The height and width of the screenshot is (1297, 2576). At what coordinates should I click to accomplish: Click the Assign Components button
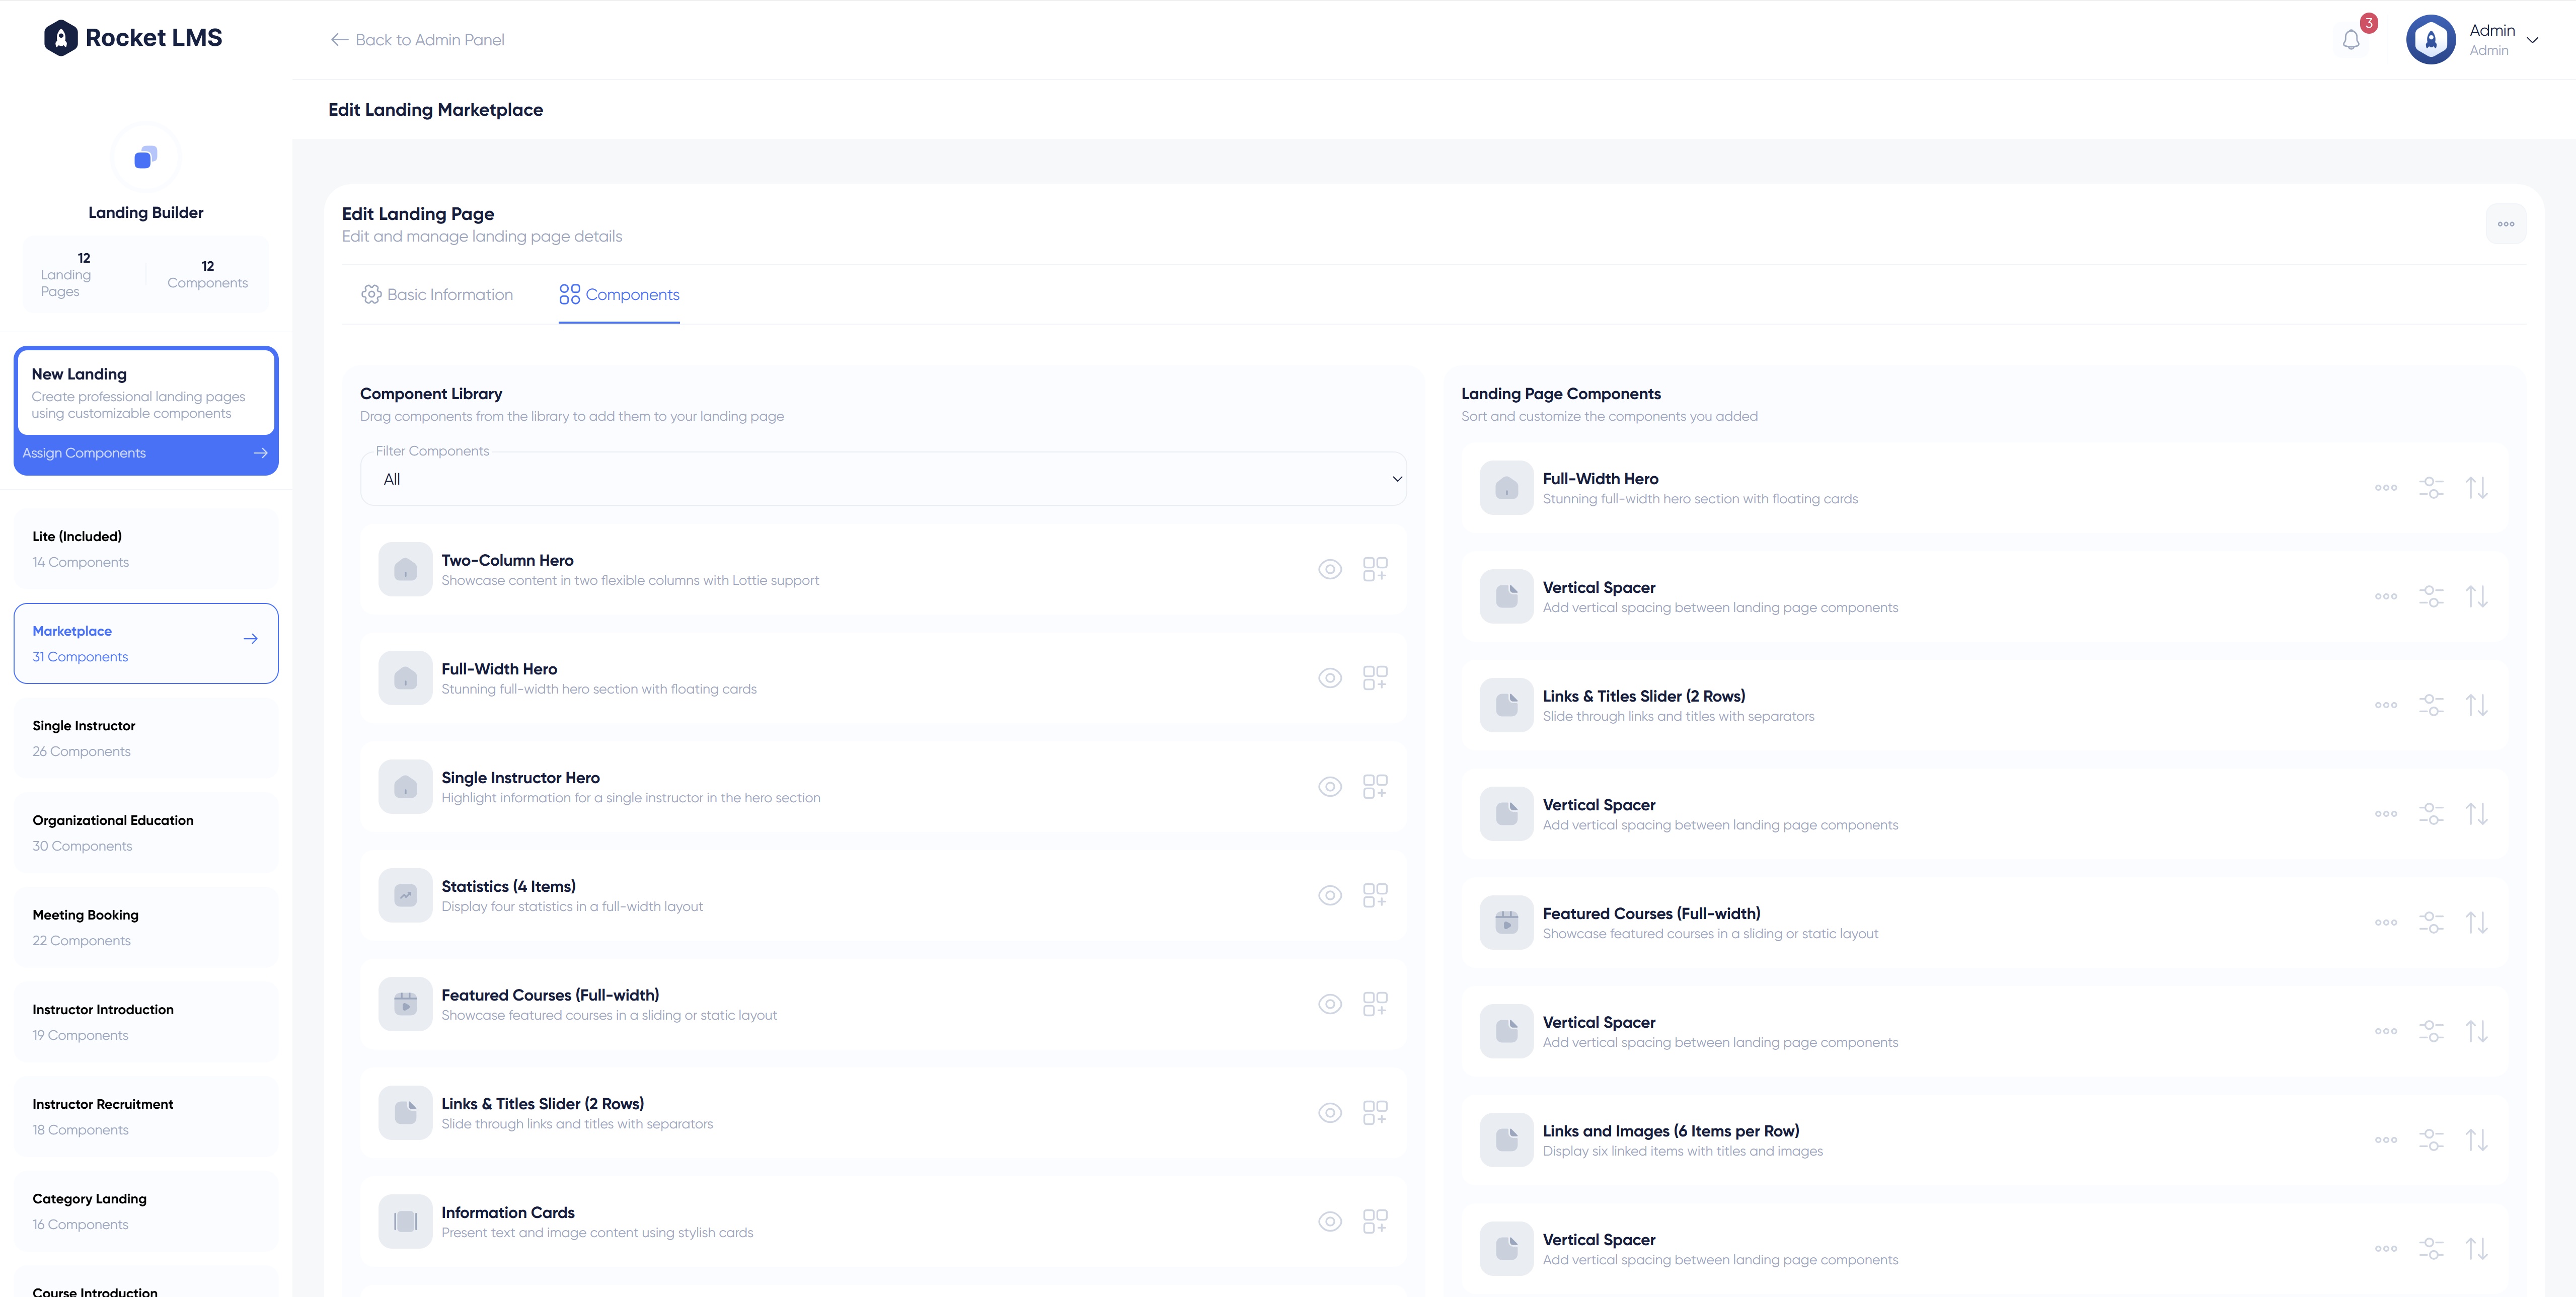(x=146, y=452)
